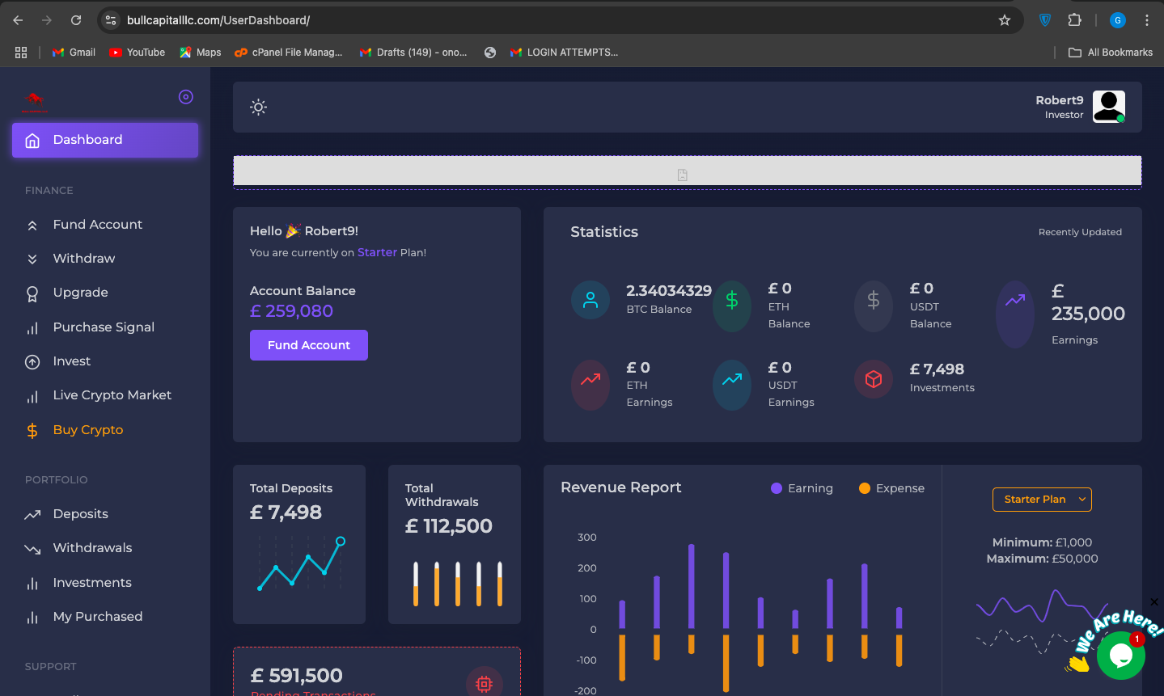The height and width of the screenshot is (696, 1164).
Task: Close the We Are Here chat popup
Action: 1154,602
